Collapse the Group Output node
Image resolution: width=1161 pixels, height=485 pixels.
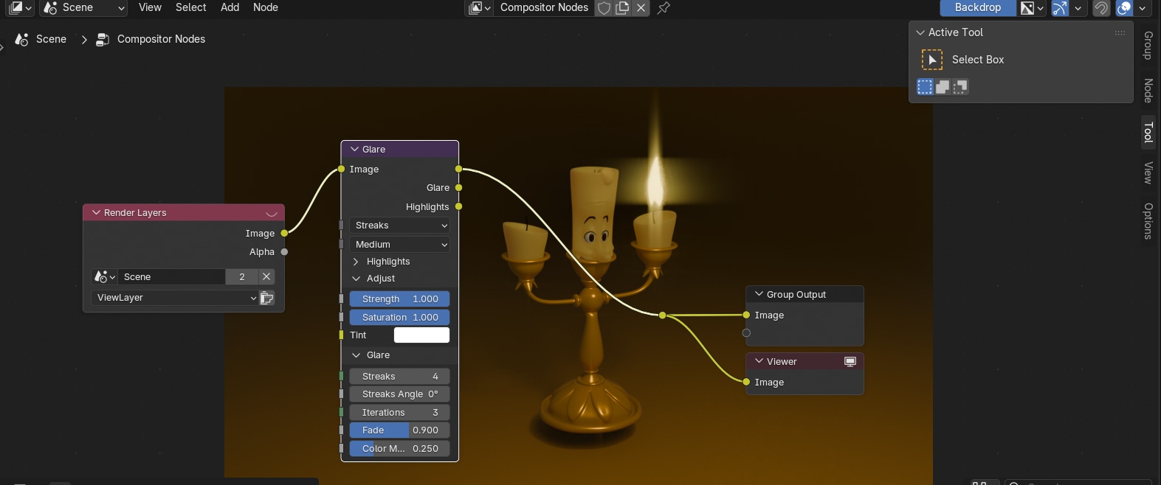759,294
